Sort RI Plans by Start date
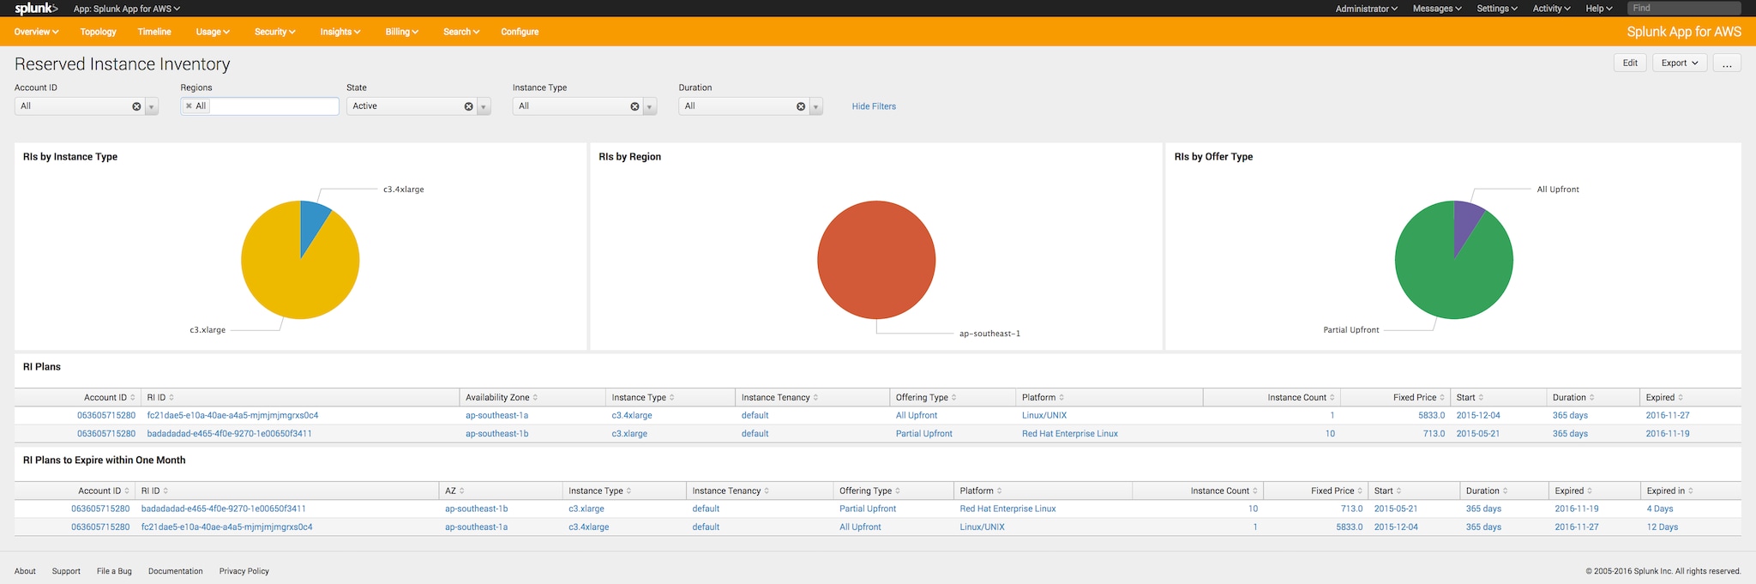This screenshot has width=1756, height=584. click(1470, 398)
